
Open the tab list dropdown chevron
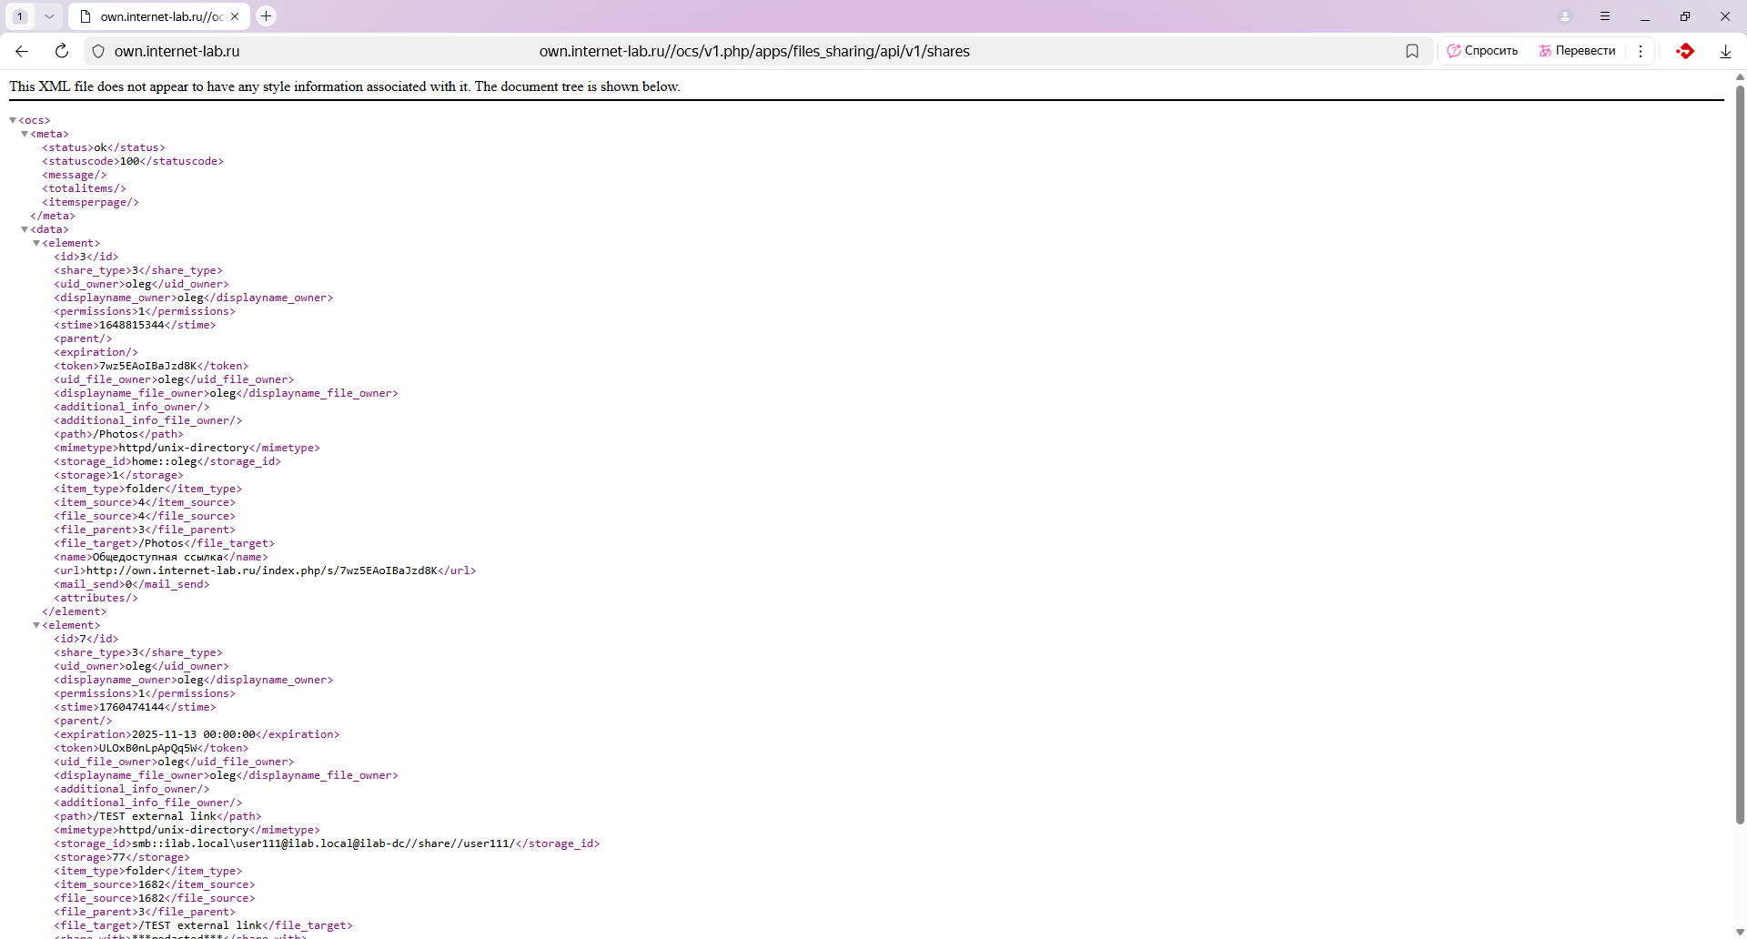tap(49, 16)
